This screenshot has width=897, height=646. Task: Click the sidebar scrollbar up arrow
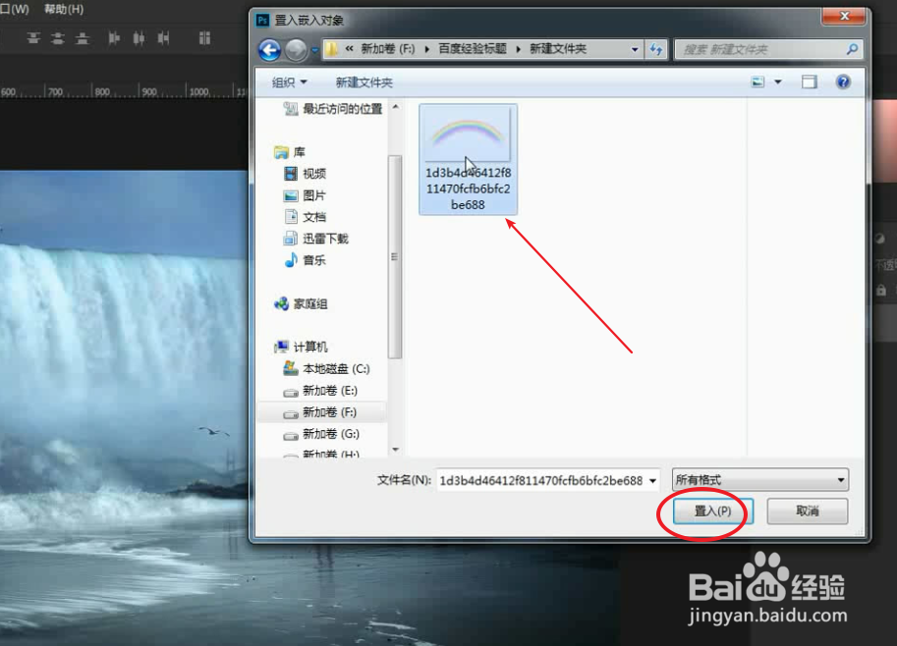coord(395,107)
